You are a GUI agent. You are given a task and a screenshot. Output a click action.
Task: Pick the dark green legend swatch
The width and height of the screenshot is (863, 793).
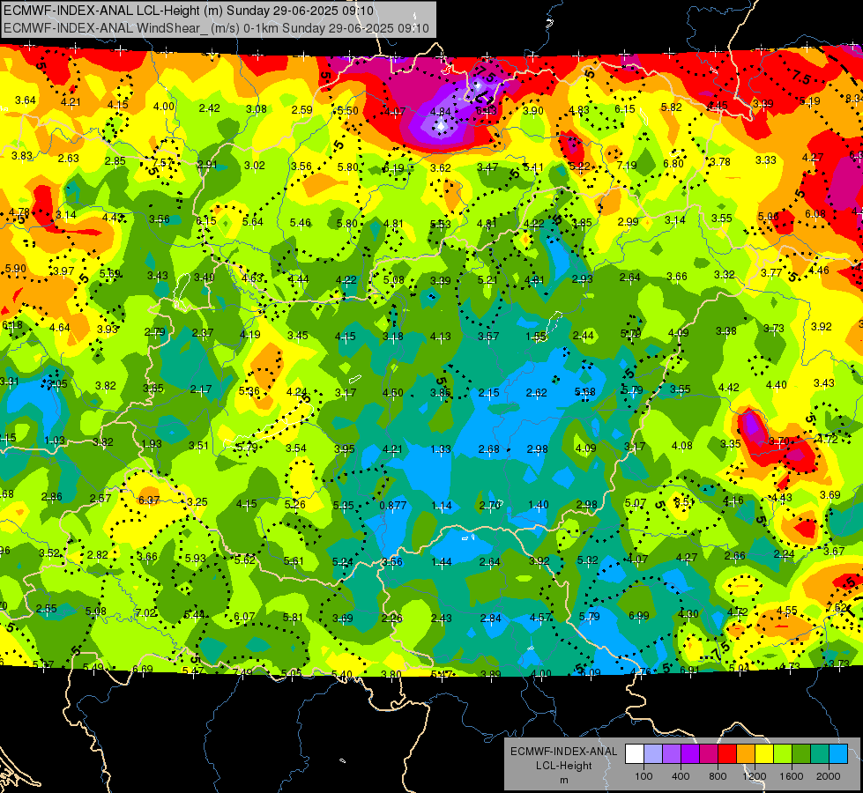tap(800, 754)
